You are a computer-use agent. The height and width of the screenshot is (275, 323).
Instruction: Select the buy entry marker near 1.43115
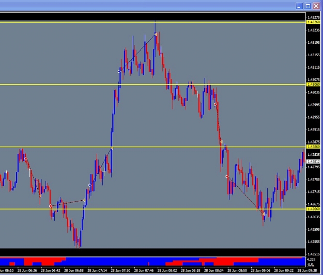(119, 72)
